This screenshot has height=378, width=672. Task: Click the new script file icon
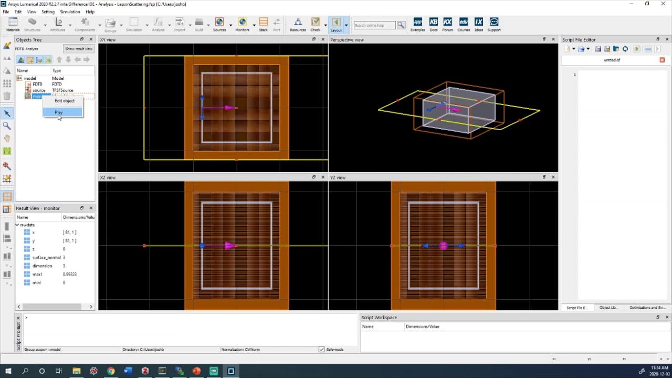click(567, 49)
